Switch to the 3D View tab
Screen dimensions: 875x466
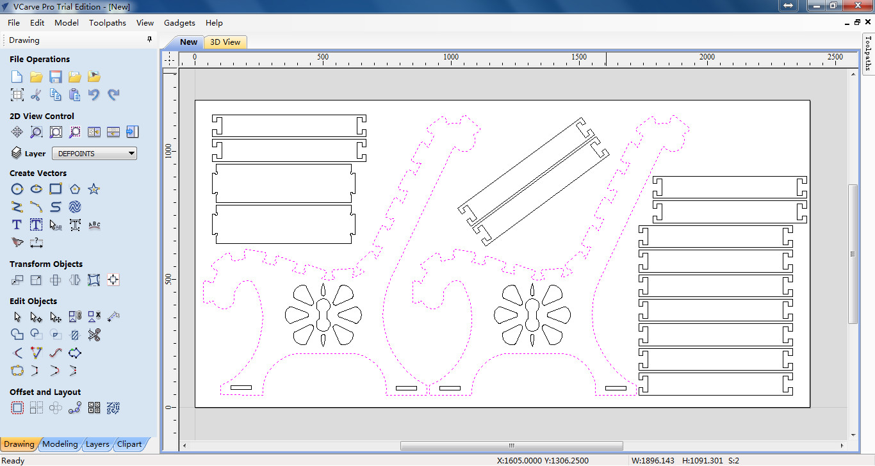tap(225, 42)
